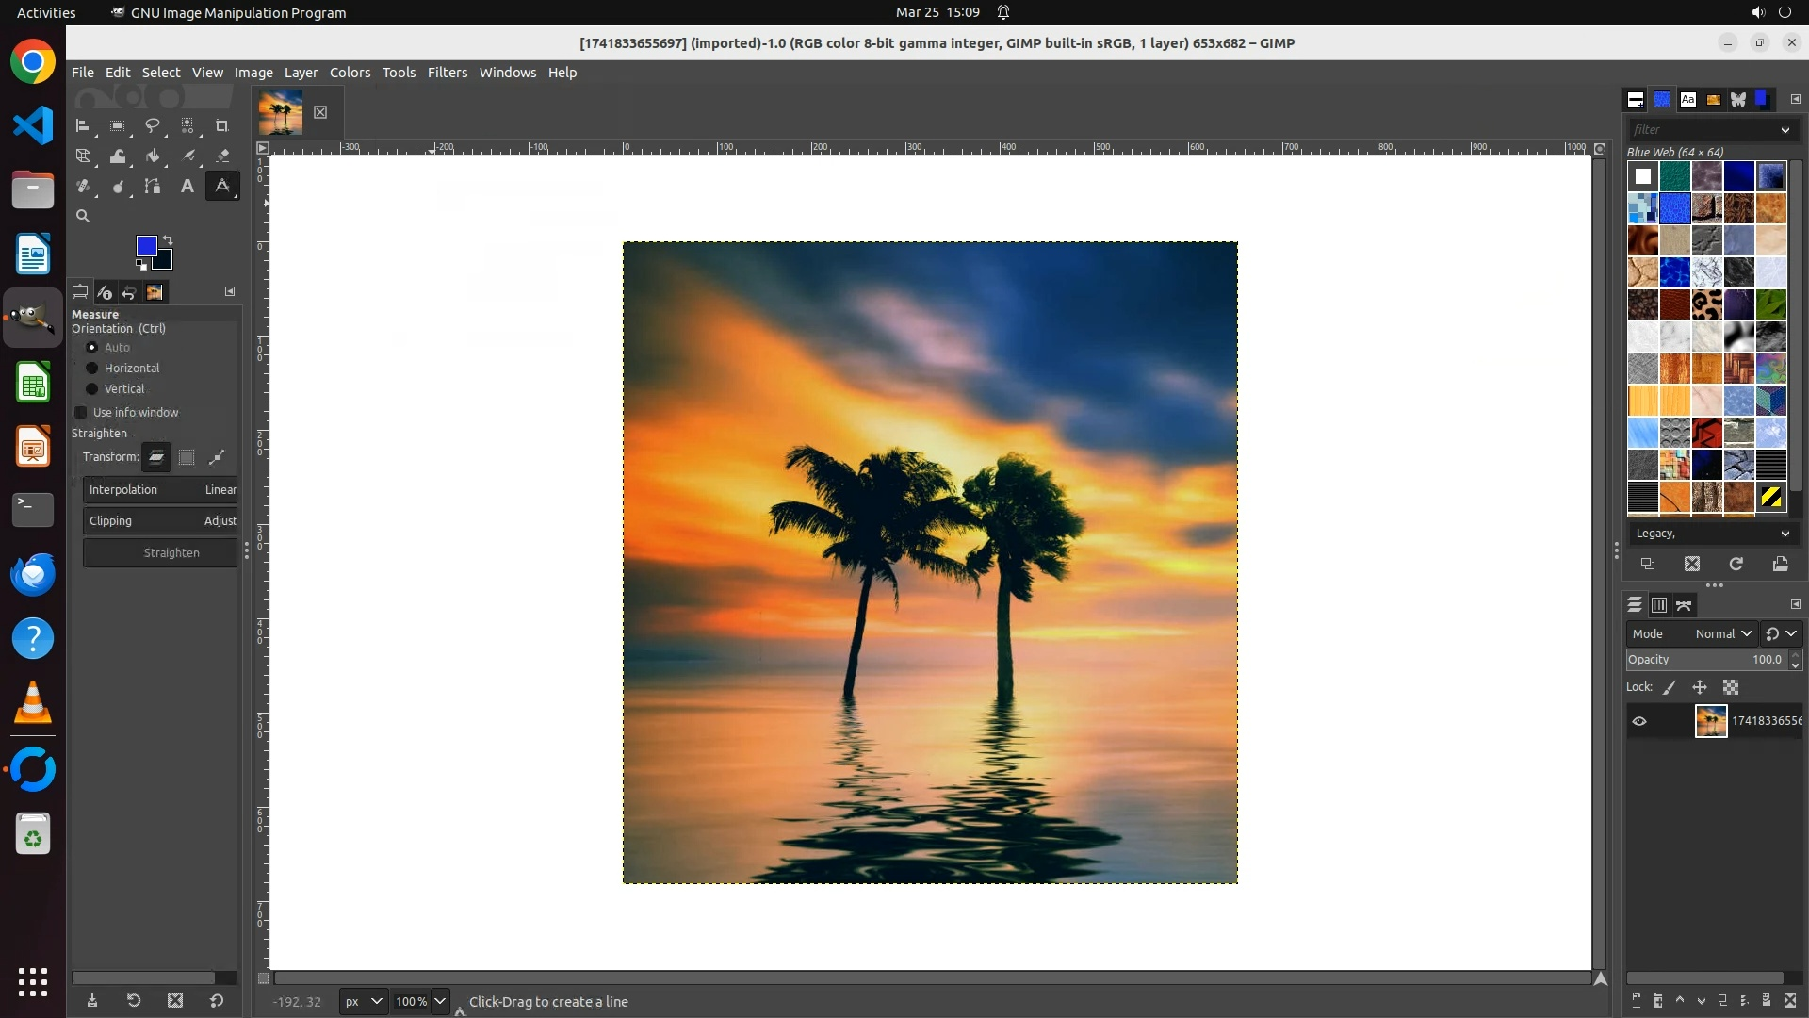The height and width of the screenshot is (1018, 1809).
Task: Select the Vertical orientation option
Action: pyautogui.click(x=92, y=389)
